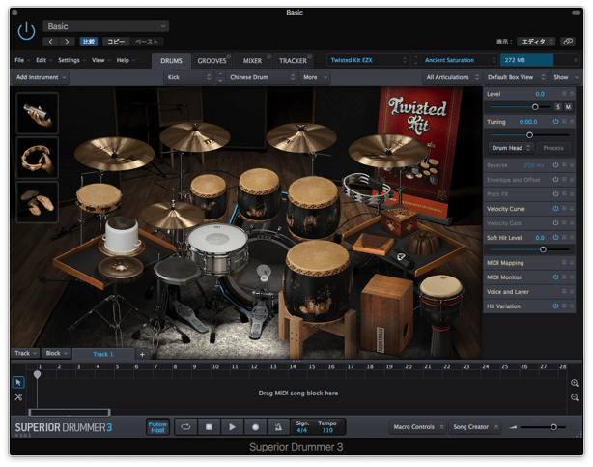Viewport: 593px width, 467px height.
Task: Open Default Box View dropdown
Action: click(x=516, y=77)
